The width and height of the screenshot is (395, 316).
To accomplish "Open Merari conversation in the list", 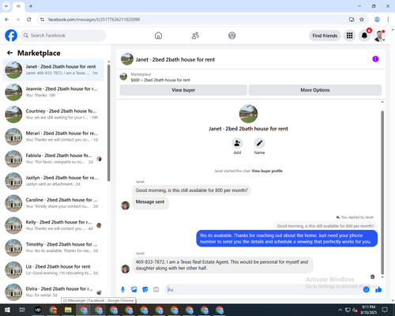I will [53, 137].
